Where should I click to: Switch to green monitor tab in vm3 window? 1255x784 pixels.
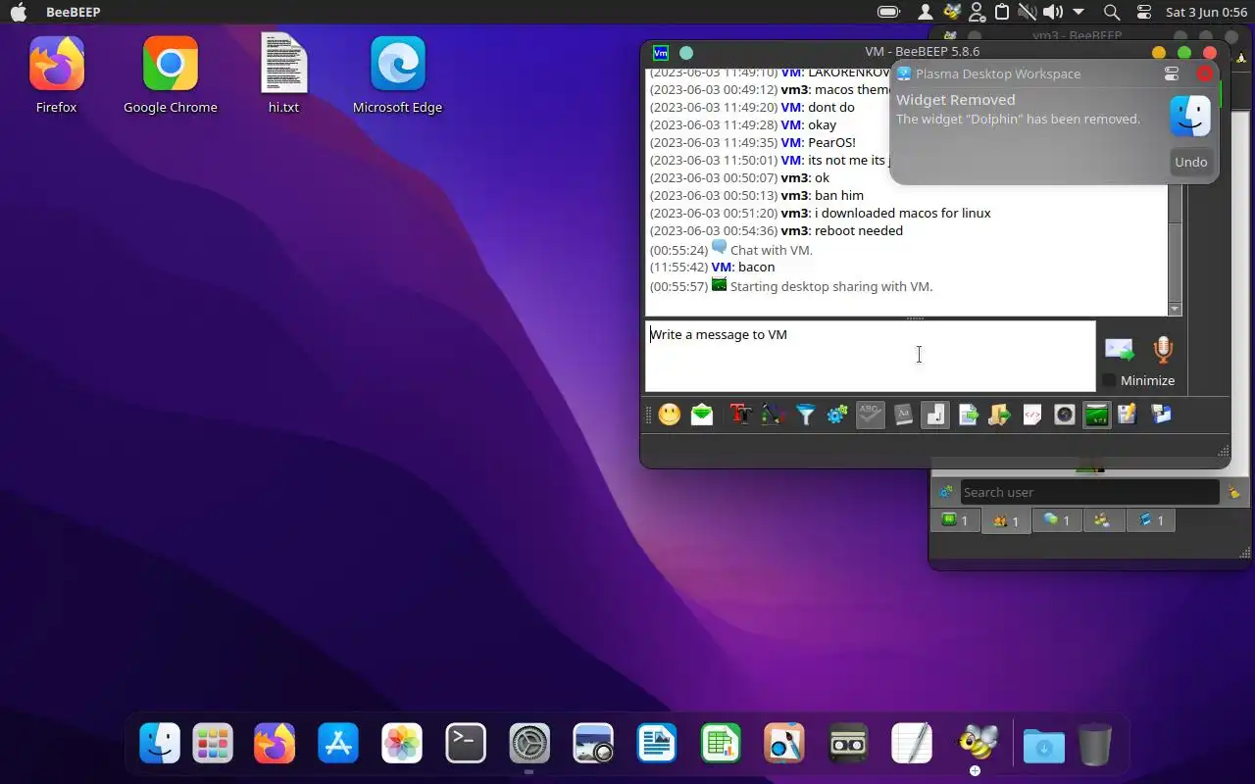pyautogui.click(x=955, y=520)
